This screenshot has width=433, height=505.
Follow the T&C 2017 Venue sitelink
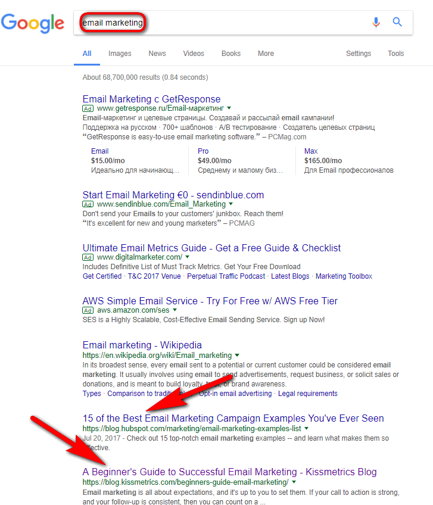tap(154, 276)
